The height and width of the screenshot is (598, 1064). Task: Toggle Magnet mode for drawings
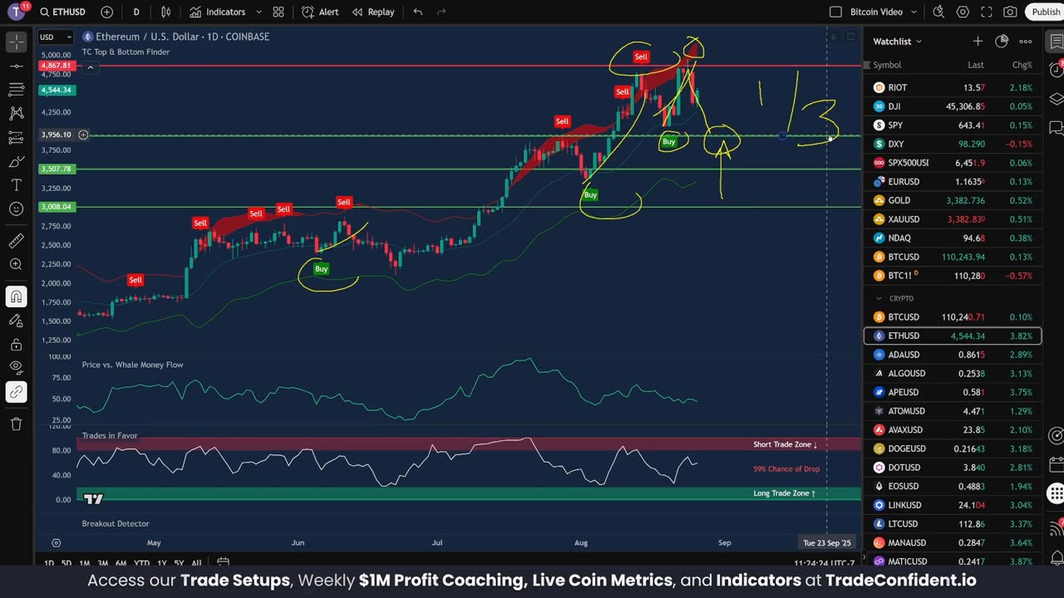click(x=16, y=296)
